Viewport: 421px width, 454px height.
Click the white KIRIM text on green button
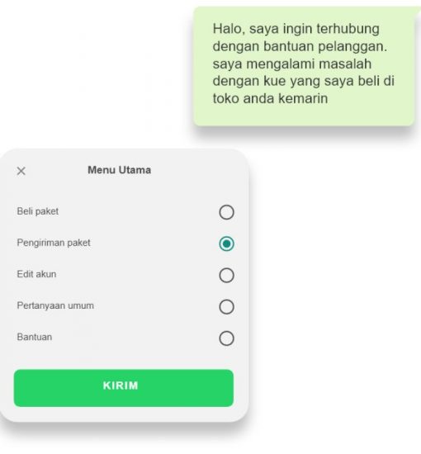[x=121, y=385]
